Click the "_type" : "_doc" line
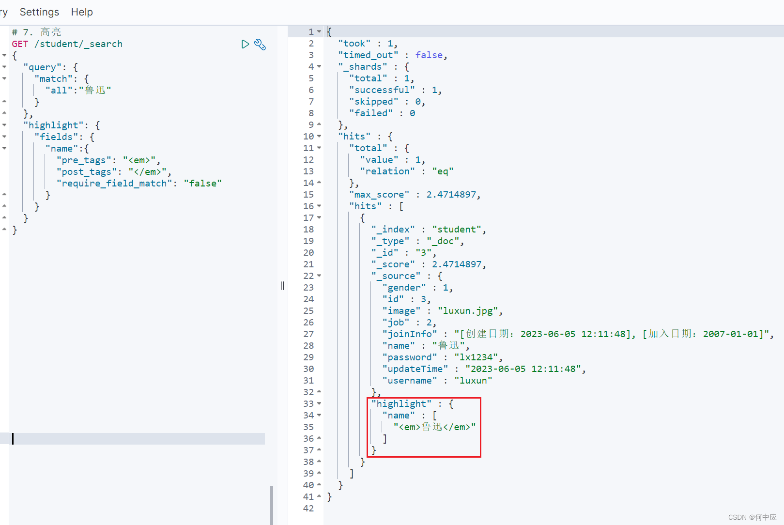 (417, 241)
